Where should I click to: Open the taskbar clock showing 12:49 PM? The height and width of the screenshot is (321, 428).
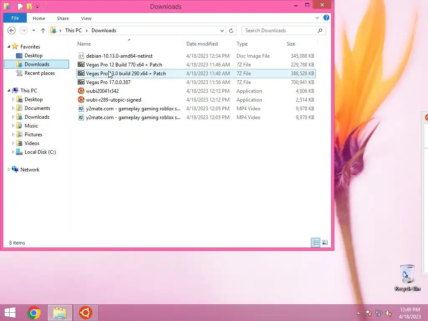point(410,313)
